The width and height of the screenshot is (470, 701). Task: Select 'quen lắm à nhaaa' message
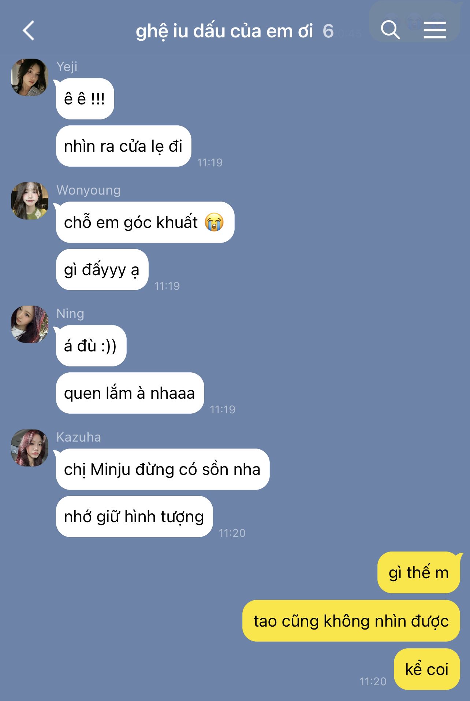(x=130, y=393)
